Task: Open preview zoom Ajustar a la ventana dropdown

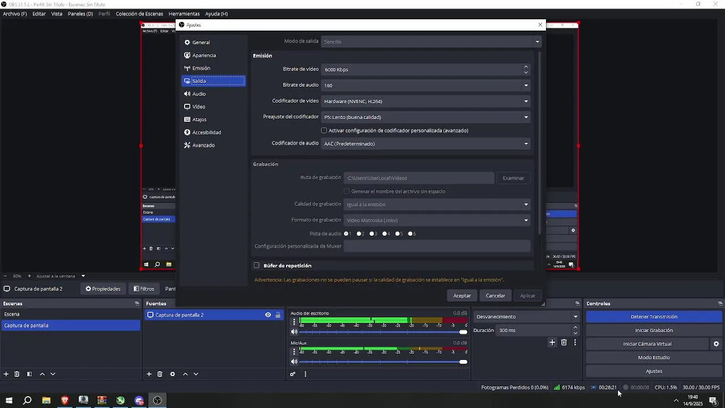Action: pos(61,276)
